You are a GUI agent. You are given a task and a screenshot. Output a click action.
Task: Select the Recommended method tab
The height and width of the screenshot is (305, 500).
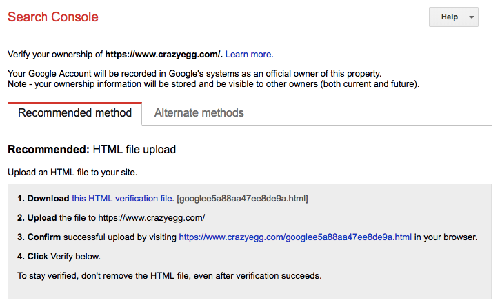(x=75, y=113)
